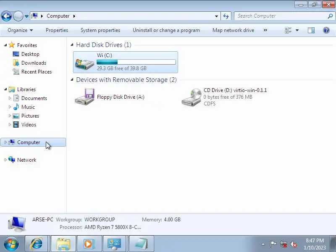The height and width of the screenshot is (252, 336).
Task: Open the Help button
Action: point(326,30)
